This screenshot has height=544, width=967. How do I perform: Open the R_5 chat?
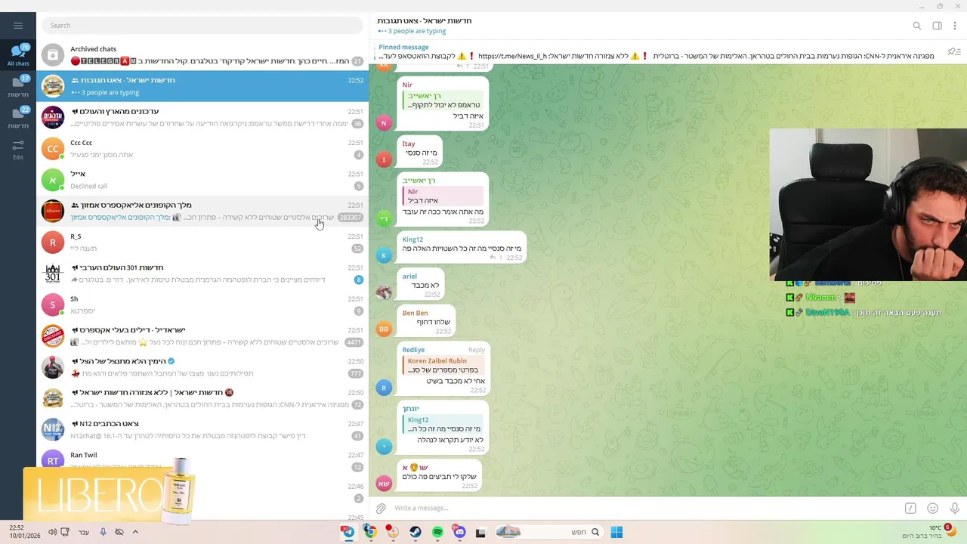click(x=202, y=242)
